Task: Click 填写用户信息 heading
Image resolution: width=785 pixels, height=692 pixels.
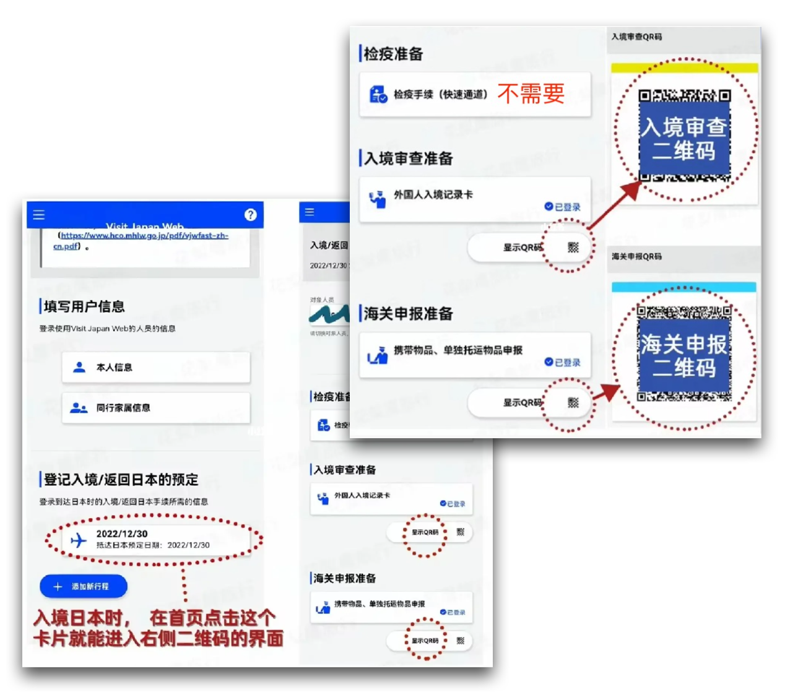Action: (x=84, y=306)
